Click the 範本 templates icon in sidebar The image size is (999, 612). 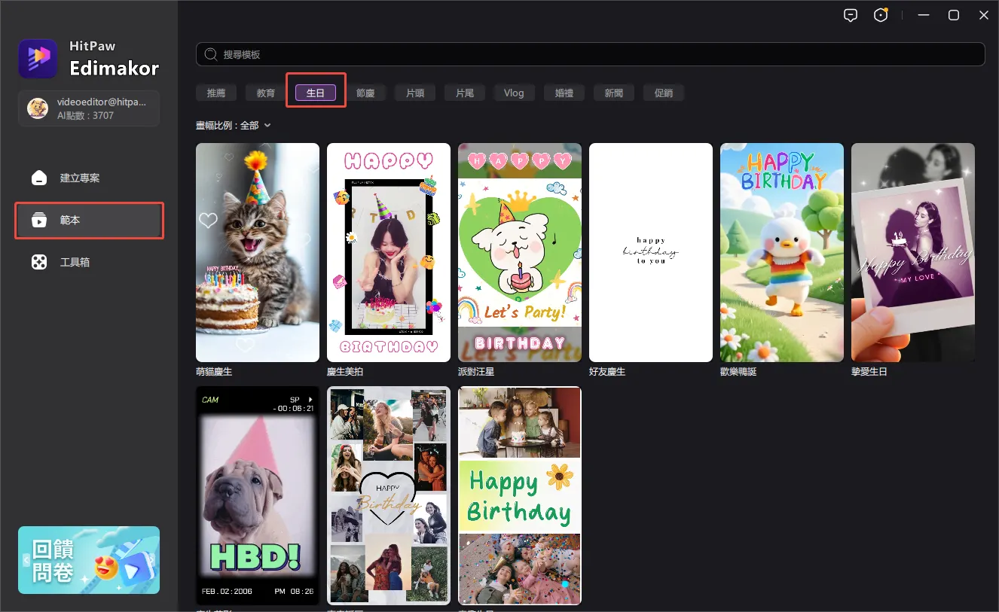[39, 221]
